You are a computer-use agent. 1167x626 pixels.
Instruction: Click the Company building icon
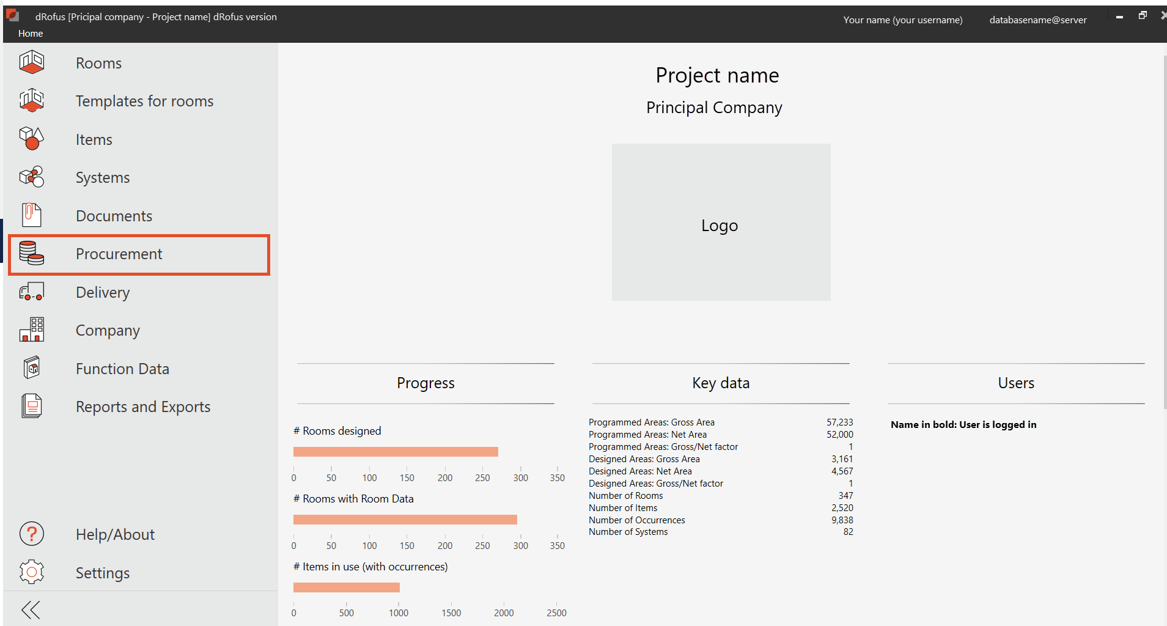click(32, 330)
